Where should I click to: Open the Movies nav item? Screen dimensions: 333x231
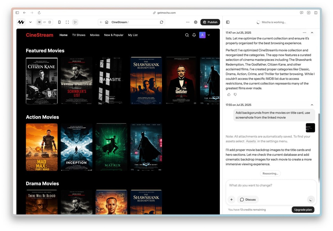tap(95, 35)
